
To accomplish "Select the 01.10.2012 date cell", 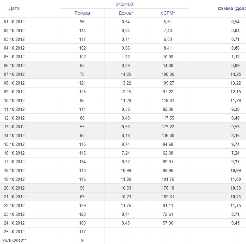I will click(x=14, y=22).
